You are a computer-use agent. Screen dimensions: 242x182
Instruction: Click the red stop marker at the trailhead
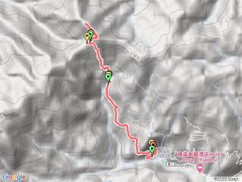click(154, 145)
